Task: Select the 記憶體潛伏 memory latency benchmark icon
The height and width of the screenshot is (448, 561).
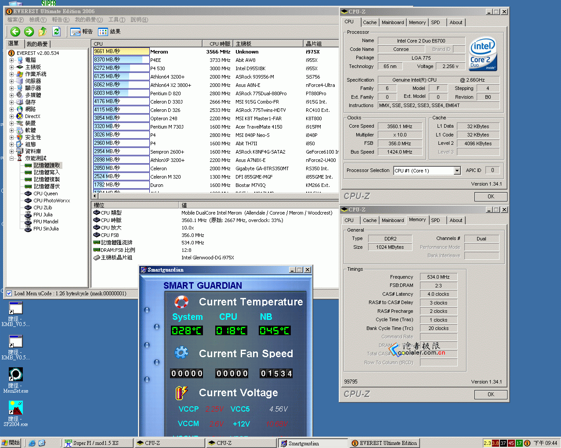Action: [28, 186]
